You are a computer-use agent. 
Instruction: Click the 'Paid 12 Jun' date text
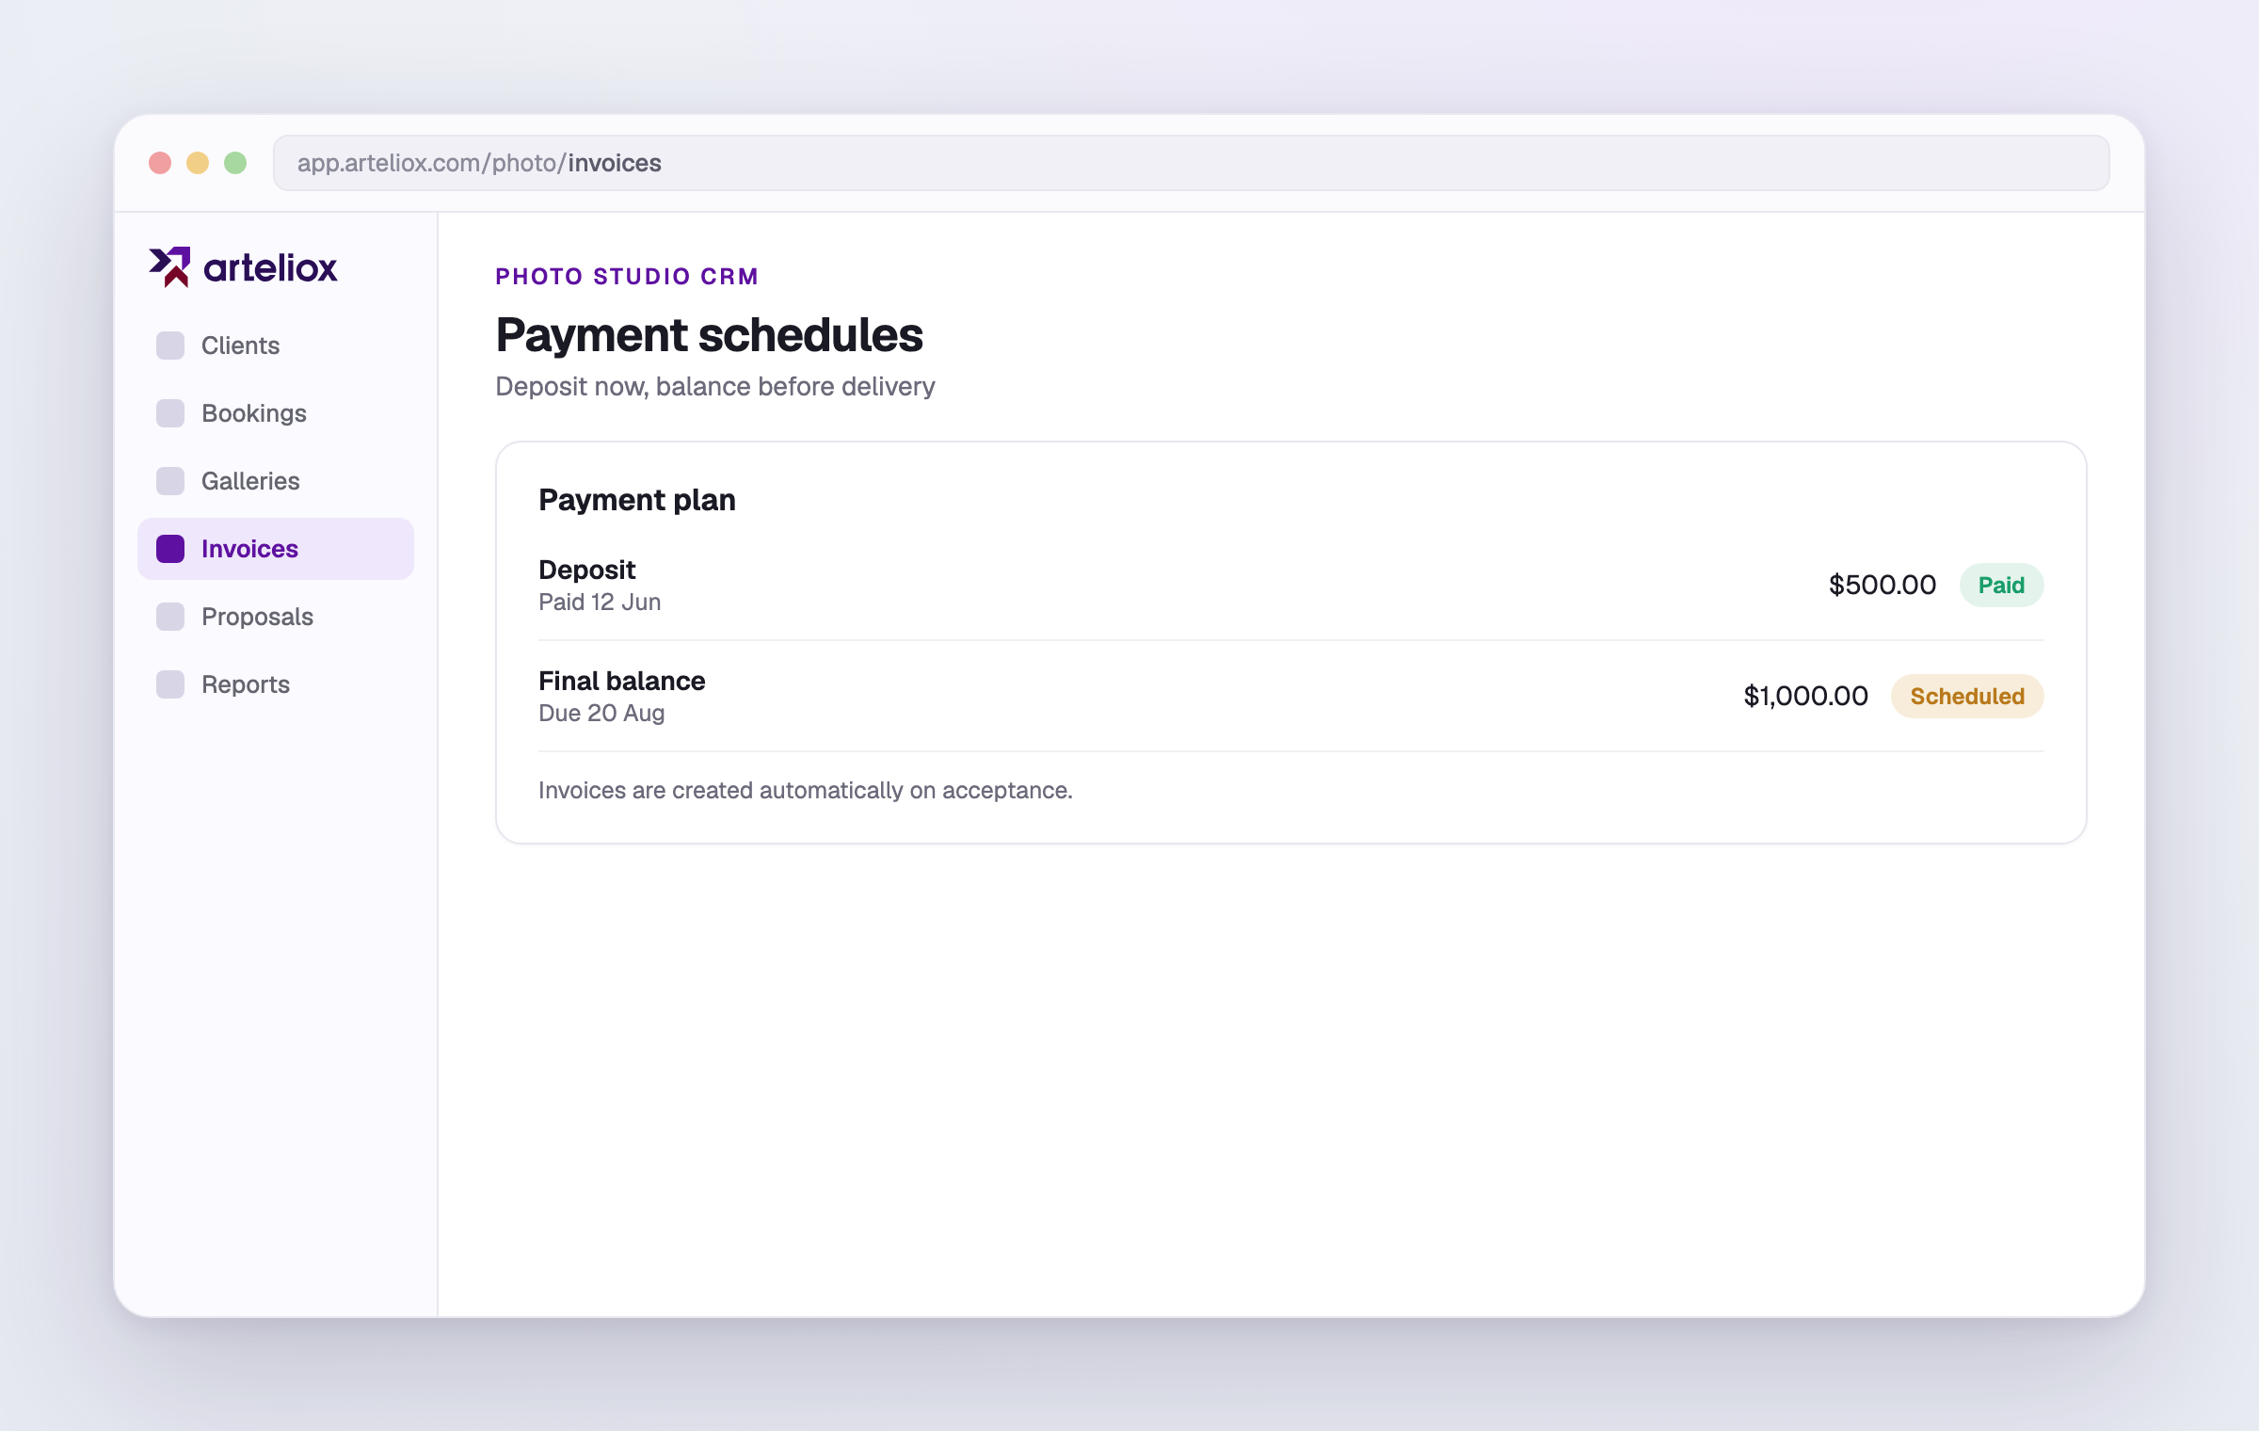click(600, 603)
